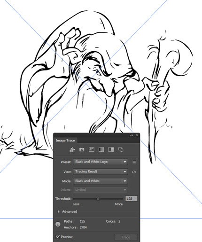Open the manage presets list icon

coord(134,162)
